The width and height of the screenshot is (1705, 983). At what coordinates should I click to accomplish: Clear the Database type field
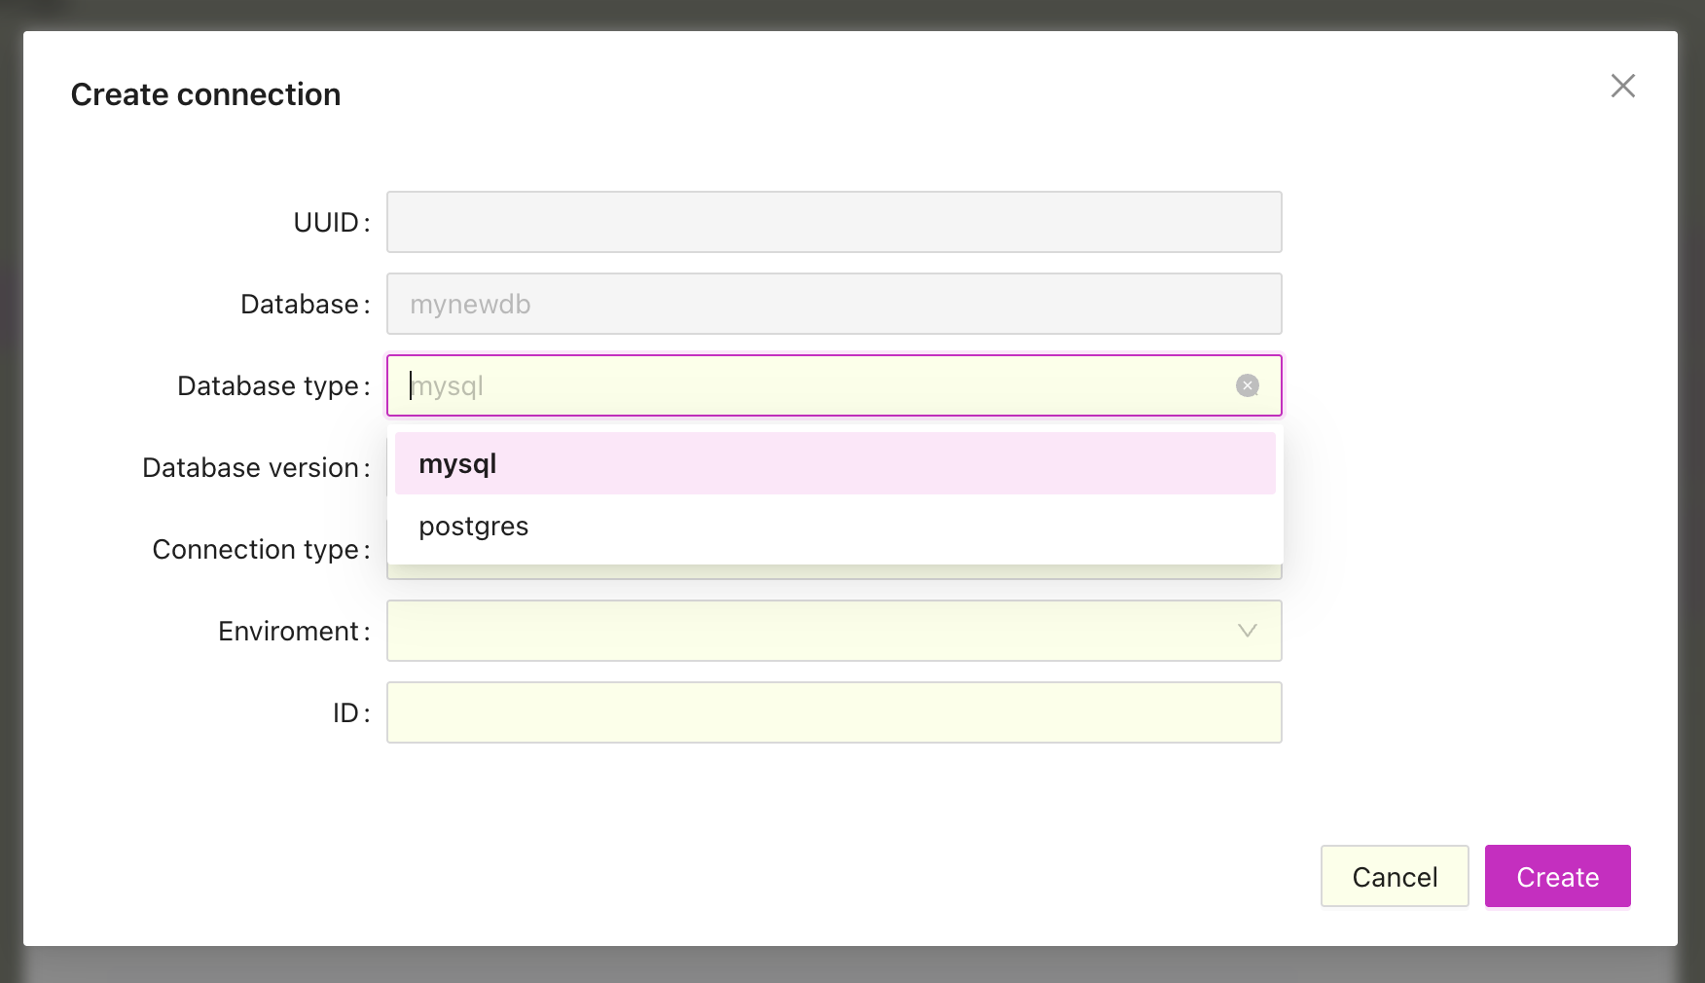click(1248, 385)
